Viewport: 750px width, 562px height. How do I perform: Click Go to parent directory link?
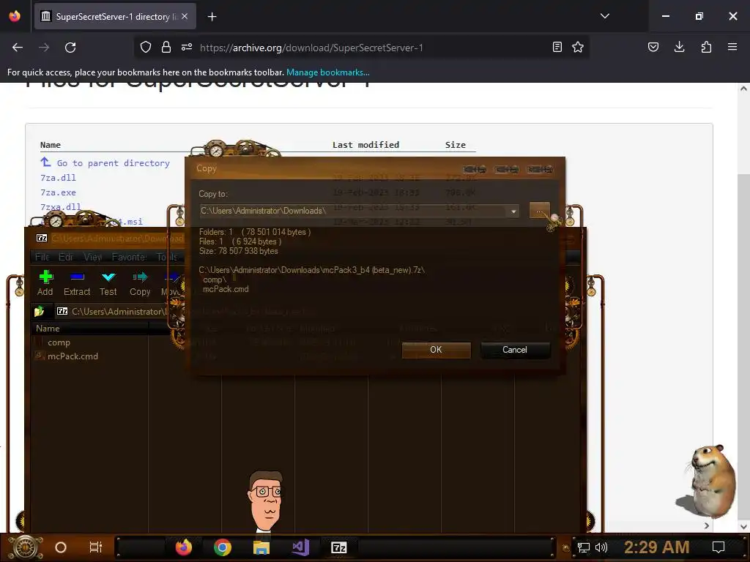coord(113,163)
